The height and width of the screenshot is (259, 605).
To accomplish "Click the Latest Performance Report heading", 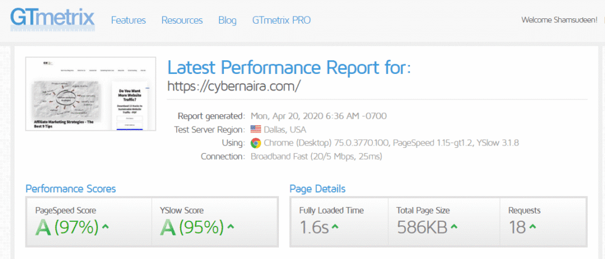I will pyautogui.click(x=289, y=68).
